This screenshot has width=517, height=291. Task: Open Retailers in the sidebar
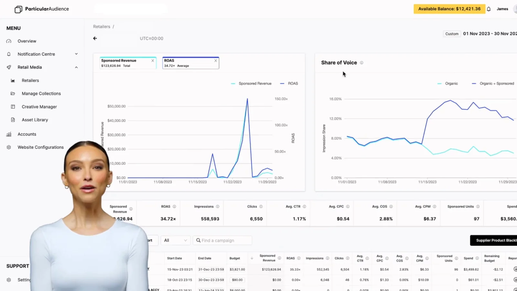(x=30, y=81)
